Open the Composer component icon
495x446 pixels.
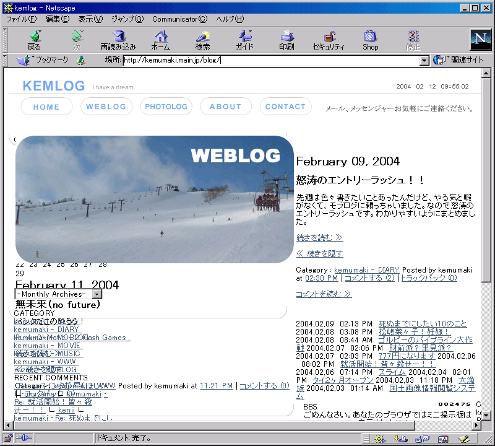[x=465, y=439]
